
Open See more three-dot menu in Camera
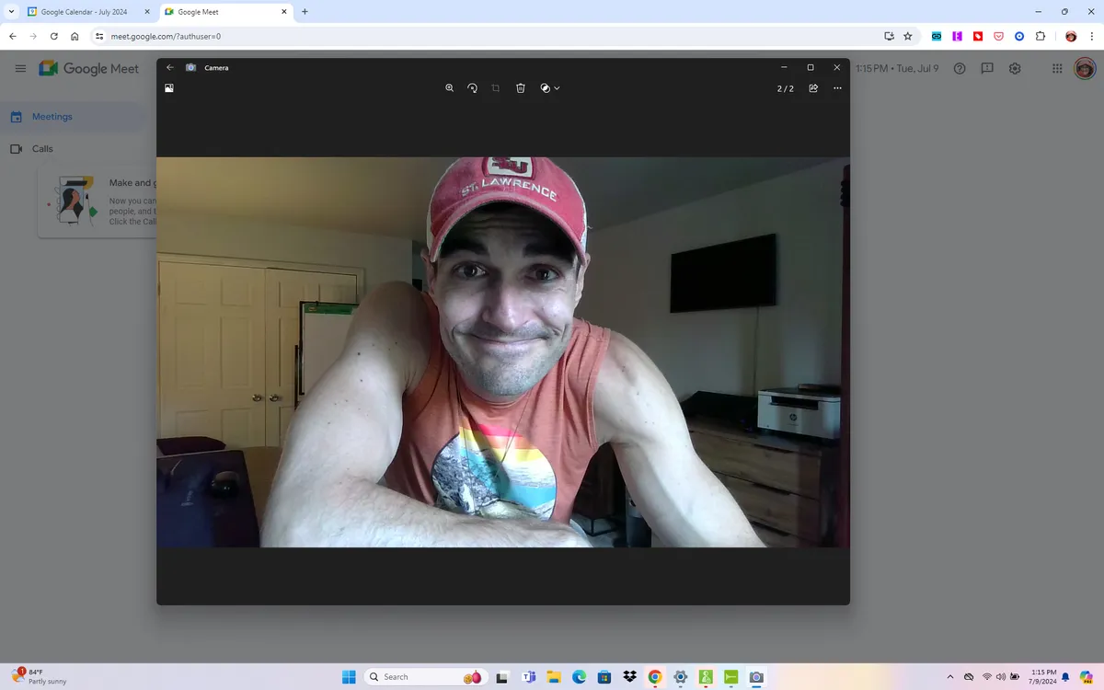pos(837,88)
